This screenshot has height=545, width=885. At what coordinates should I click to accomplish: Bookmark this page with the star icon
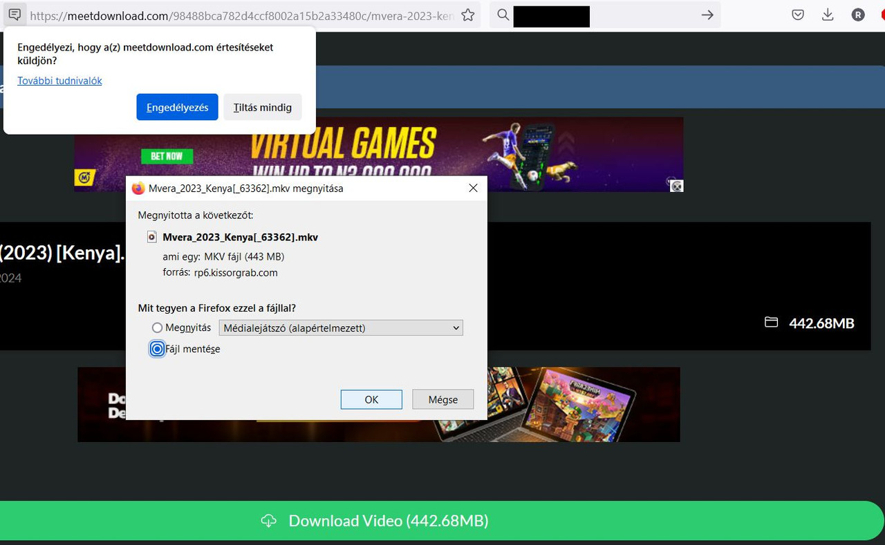pos(468,15)
